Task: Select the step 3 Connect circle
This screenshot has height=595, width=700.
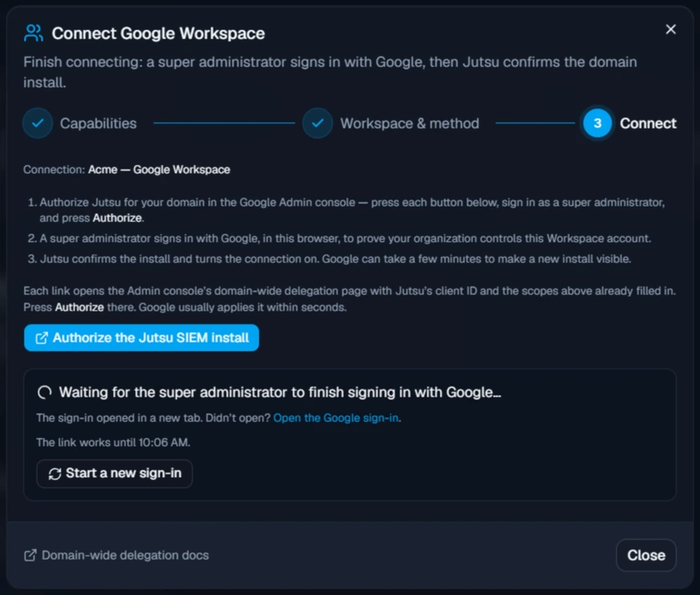Action: 598,123
